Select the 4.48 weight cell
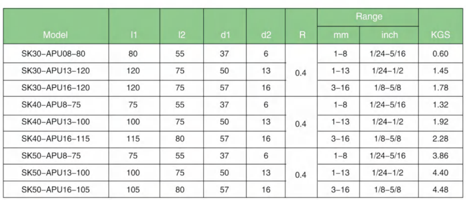Viewport: 466px width, 200px height. tap(440, 190)
